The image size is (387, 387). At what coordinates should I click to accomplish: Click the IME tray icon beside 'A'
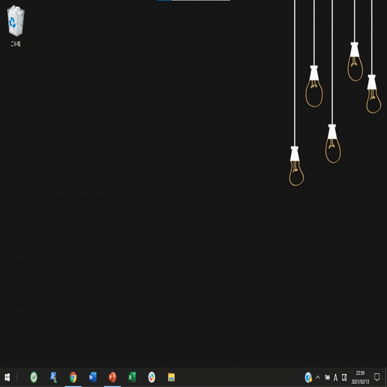(344, 377)
